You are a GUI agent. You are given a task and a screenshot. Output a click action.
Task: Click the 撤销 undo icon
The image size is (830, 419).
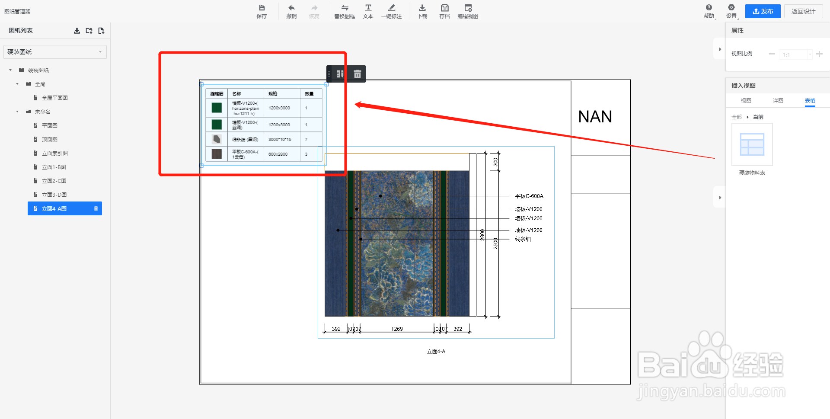pyautogui.click(x=291, y=8)
